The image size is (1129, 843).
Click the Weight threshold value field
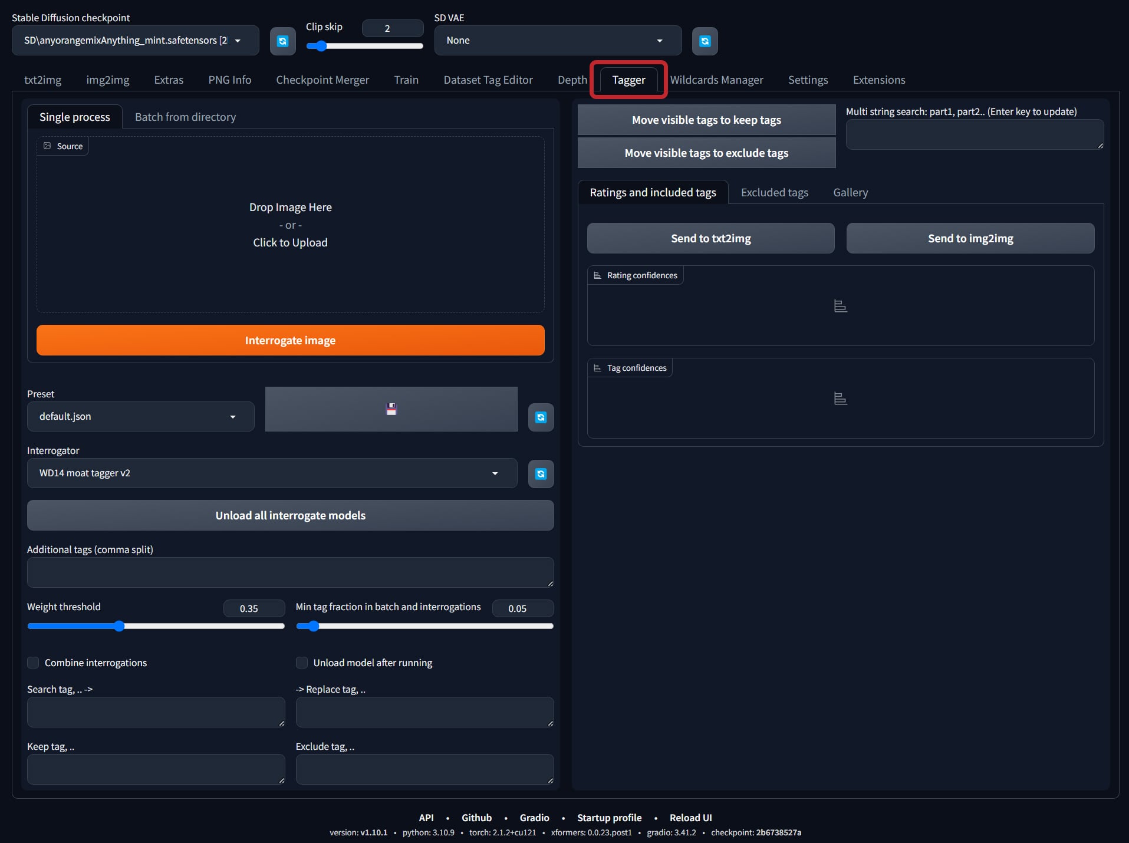254,608
